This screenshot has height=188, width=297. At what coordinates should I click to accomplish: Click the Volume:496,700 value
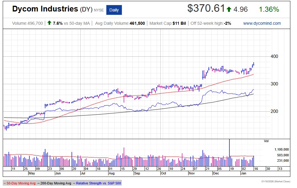tap(28, 23)
